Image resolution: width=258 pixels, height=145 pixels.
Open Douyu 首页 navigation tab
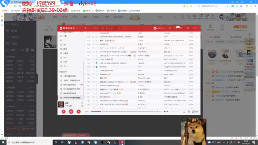click(x=55, y=17)
